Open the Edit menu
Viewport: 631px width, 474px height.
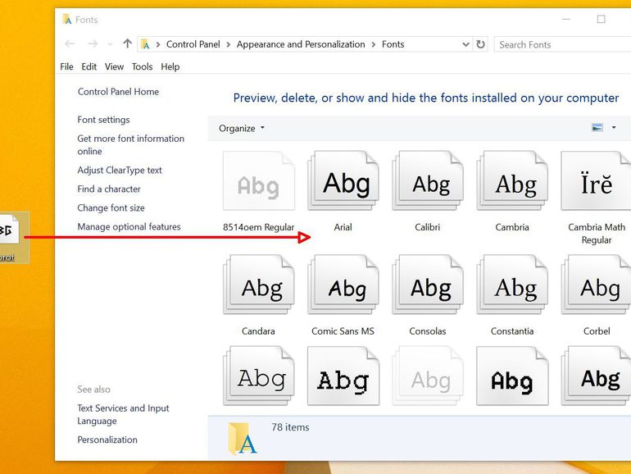[x=89, y=67]
